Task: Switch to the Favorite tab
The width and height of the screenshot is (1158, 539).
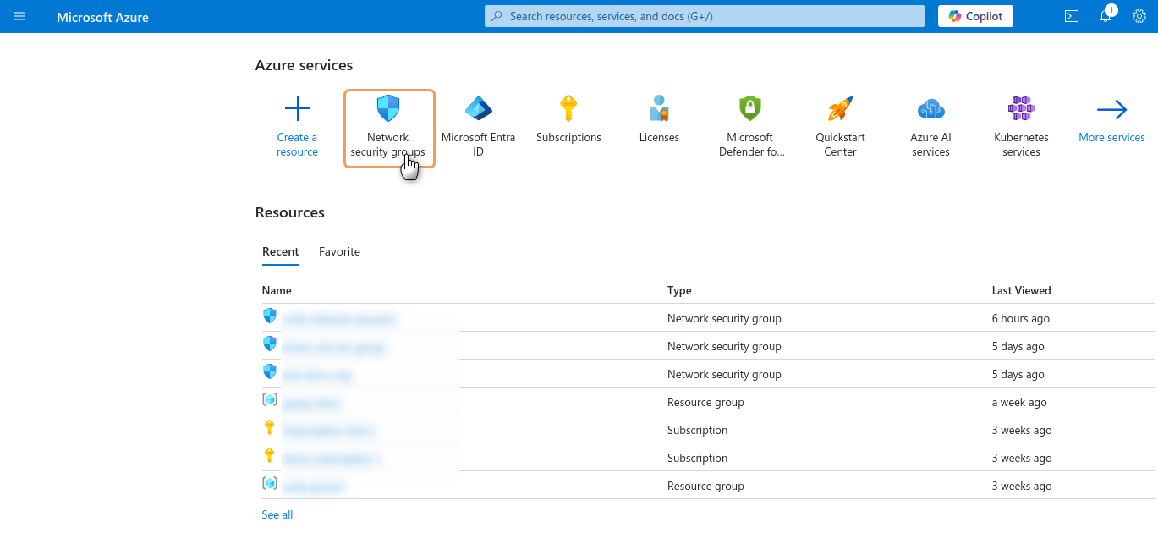Action: 339,251
